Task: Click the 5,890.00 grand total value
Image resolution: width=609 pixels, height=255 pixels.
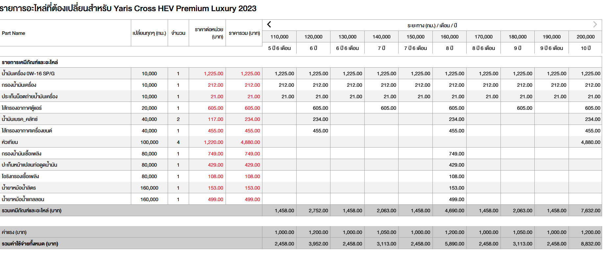Action: point(454,244)
